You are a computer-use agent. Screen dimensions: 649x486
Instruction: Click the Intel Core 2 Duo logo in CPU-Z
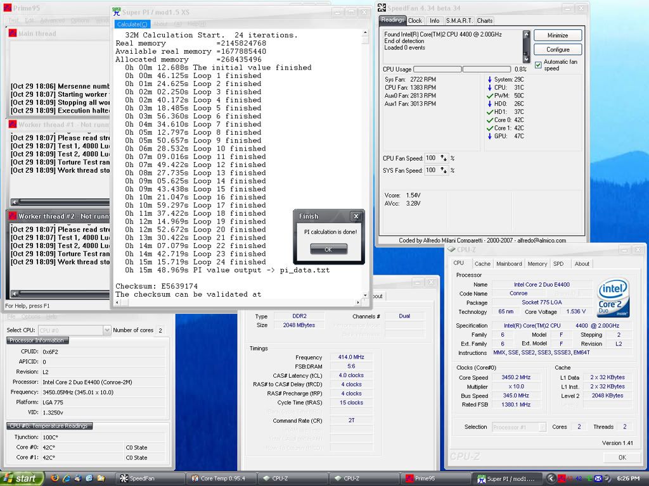[613, 297]
